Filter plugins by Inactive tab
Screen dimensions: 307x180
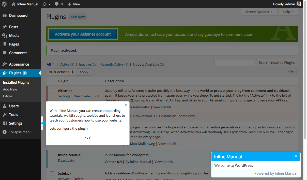click(x=85, y=64)
